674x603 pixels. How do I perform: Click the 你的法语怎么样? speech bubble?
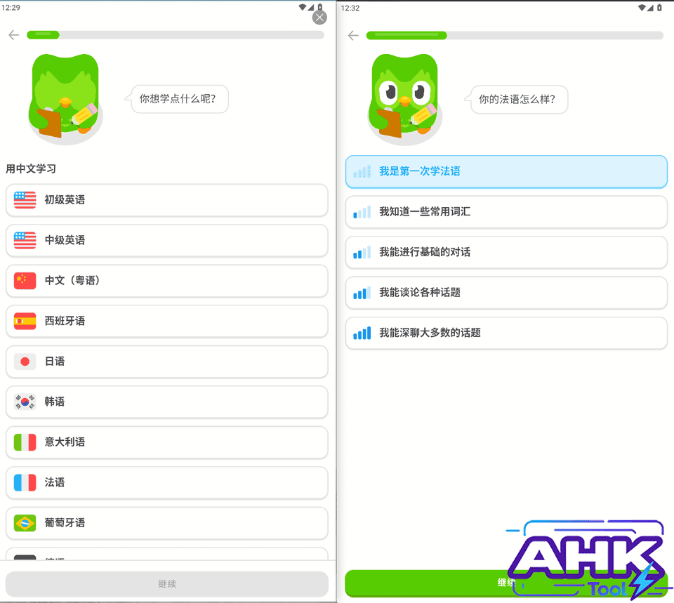(517, 100)
